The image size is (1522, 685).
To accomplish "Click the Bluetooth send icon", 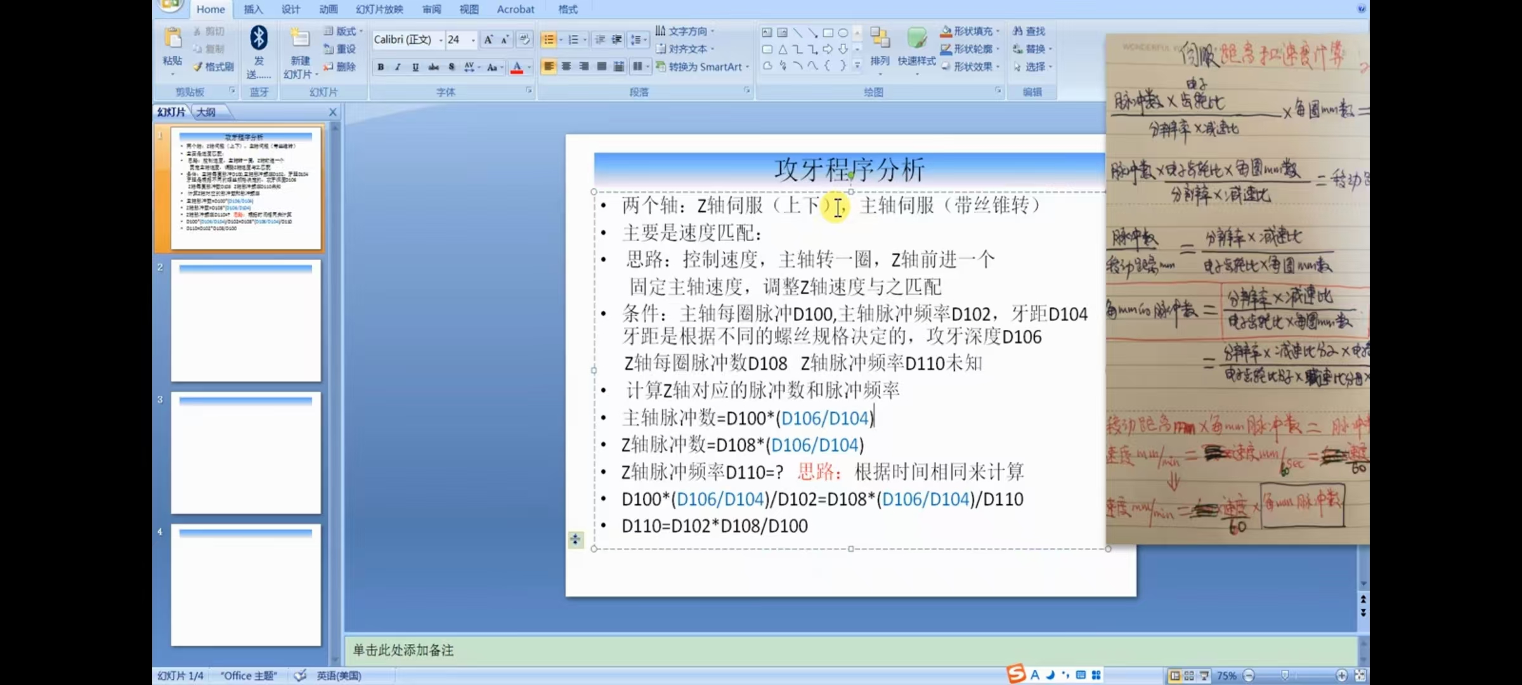I will tap(258, 38).
